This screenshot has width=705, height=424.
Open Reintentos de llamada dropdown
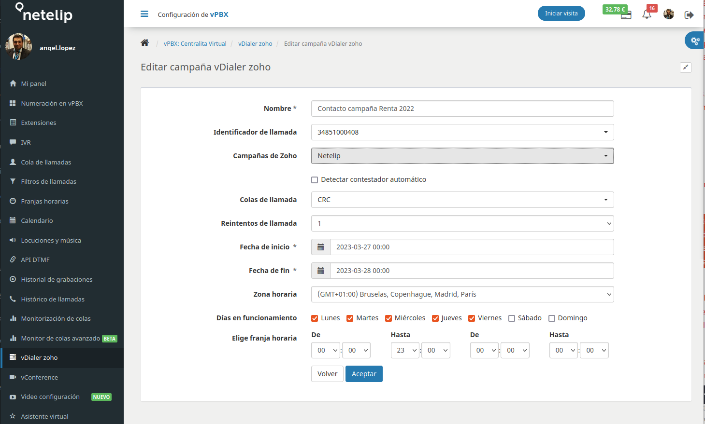462,223
